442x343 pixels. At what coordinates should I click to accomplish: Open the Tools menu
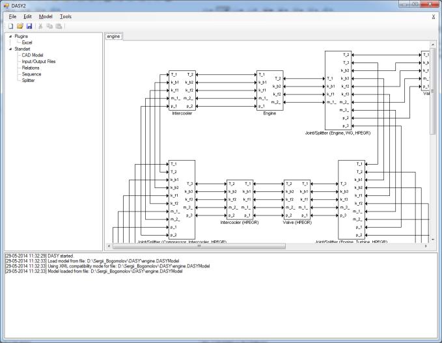coord(65,16)
